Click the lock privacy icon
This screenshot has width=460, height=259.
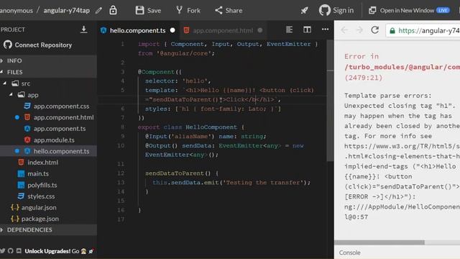[x=114, y=10]
